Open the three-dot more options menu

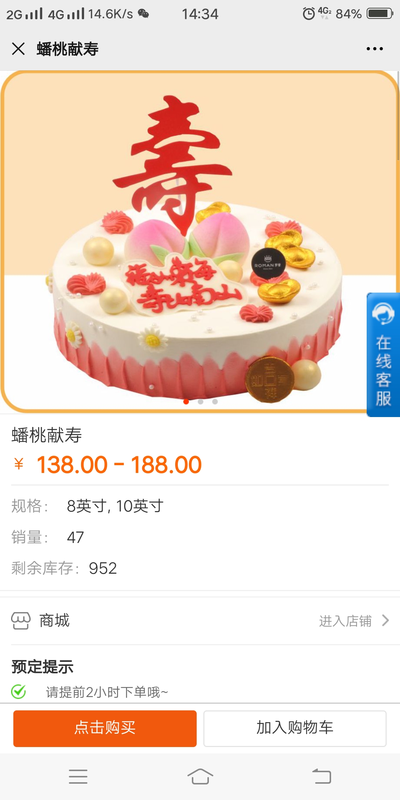pyautogui.click(x=374, y=49)
